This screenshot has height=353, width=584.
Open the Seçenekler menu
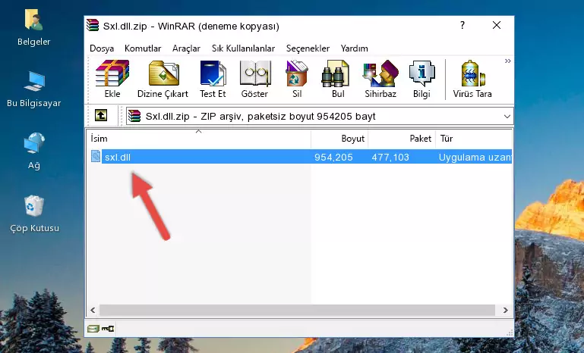point(308,48)
